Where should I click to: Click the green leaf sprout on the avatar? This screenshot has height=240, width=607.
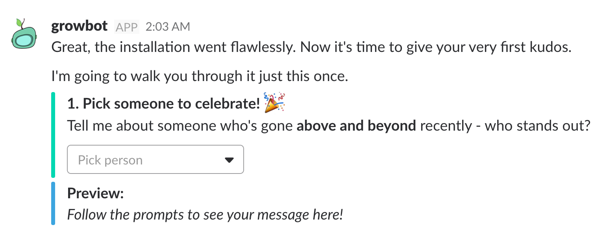pyautogui.click(x=19, y=23)
